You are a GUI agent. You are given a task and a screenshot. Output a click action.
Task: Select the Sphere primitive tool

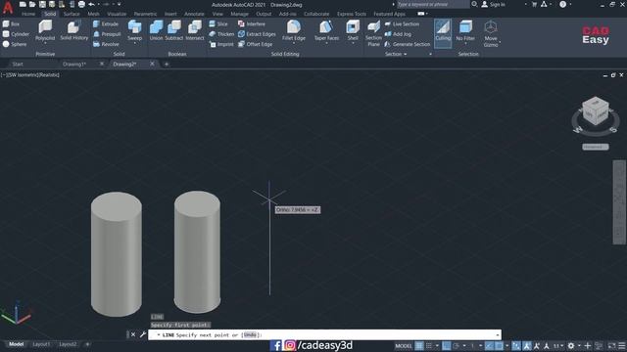[15, 44]
